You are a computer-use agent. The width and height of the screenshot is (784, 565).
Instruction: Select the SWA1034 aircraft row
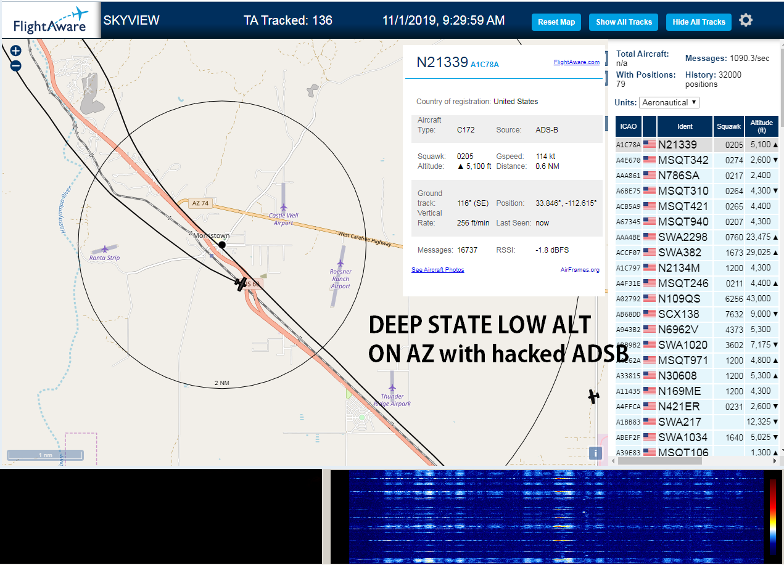click(x=697, y=437)
